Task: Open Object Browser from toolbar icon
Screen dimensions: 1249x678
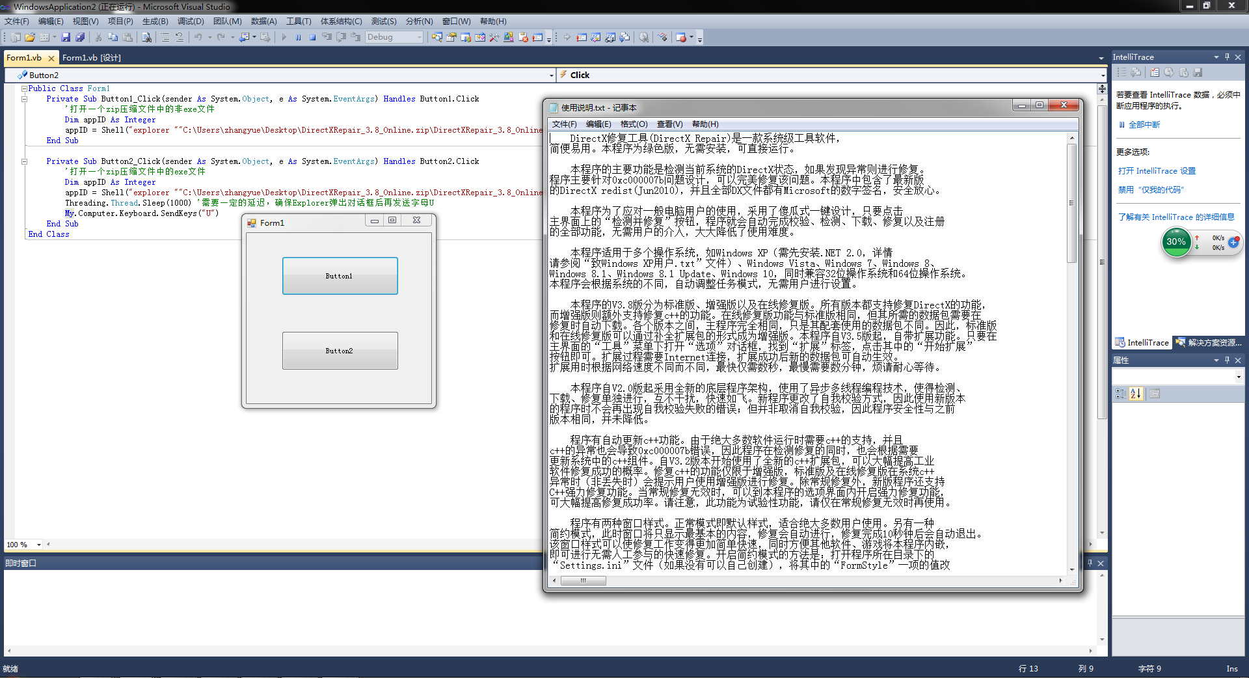Action: click(480, 37)
